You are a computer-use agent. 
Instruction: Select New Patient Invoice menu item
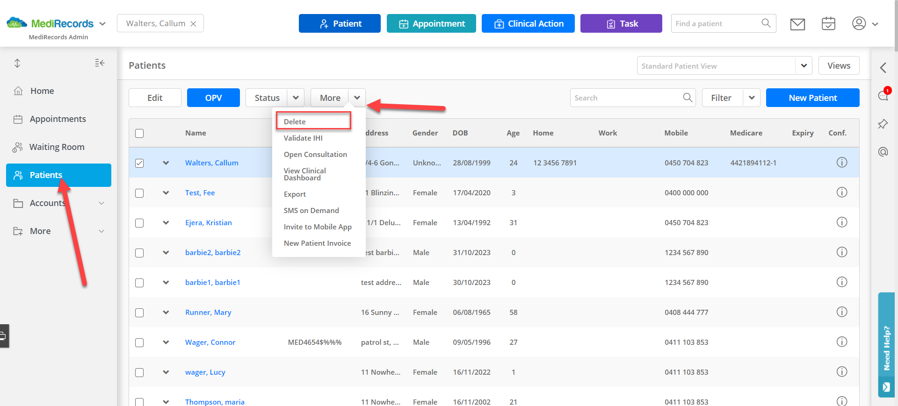click(317, 243)
